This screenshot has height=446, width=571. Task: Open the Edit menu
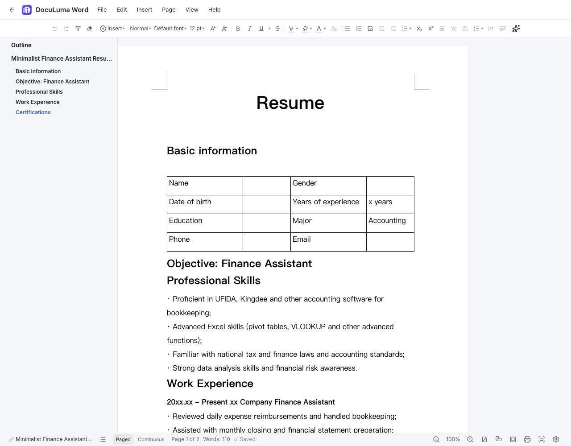(122, 10)
